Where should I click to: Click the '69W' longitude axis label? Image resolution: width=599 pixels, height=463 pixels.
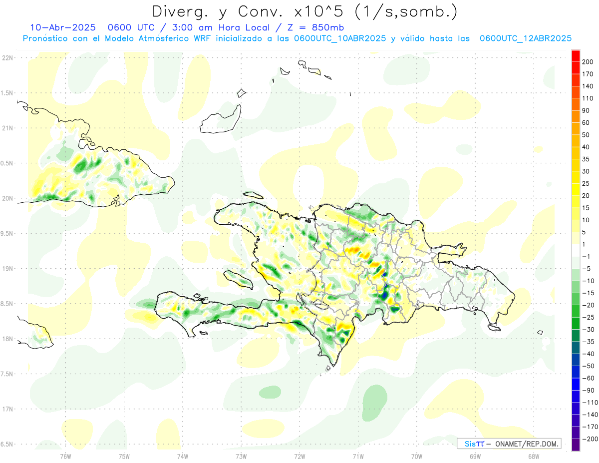coord(475,456)
